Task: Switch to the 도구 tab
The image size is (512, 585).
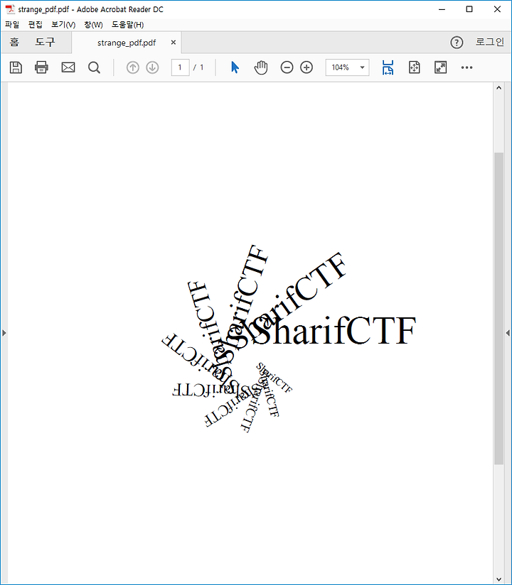Action: click(x=45, y=42)
